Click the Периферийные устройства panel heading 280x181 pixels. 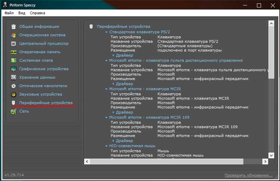pyautogui.click(x=124, y=26)
